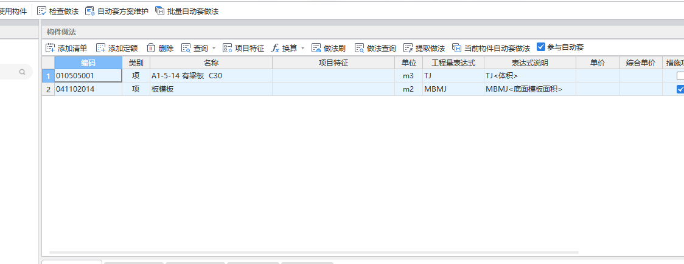Screen dimensions: 684x264
Task: Click the 单位 column header
Action: (409, 63)
